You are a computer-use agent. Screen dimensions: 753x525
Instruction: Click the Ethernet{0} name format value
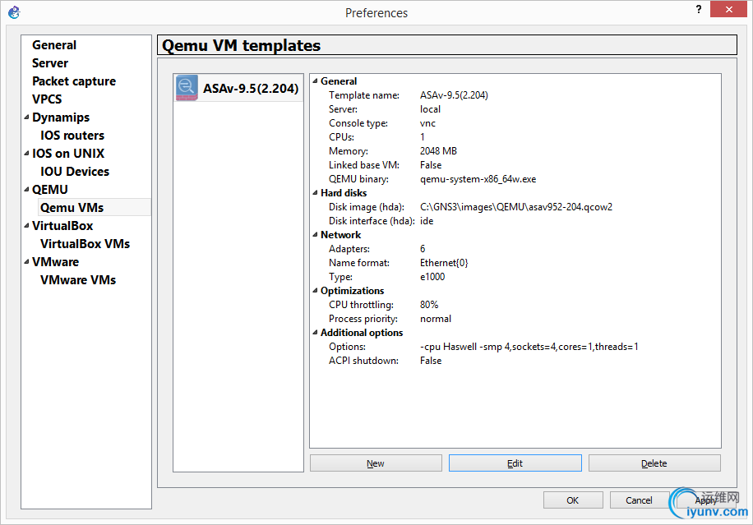[444, 263]
